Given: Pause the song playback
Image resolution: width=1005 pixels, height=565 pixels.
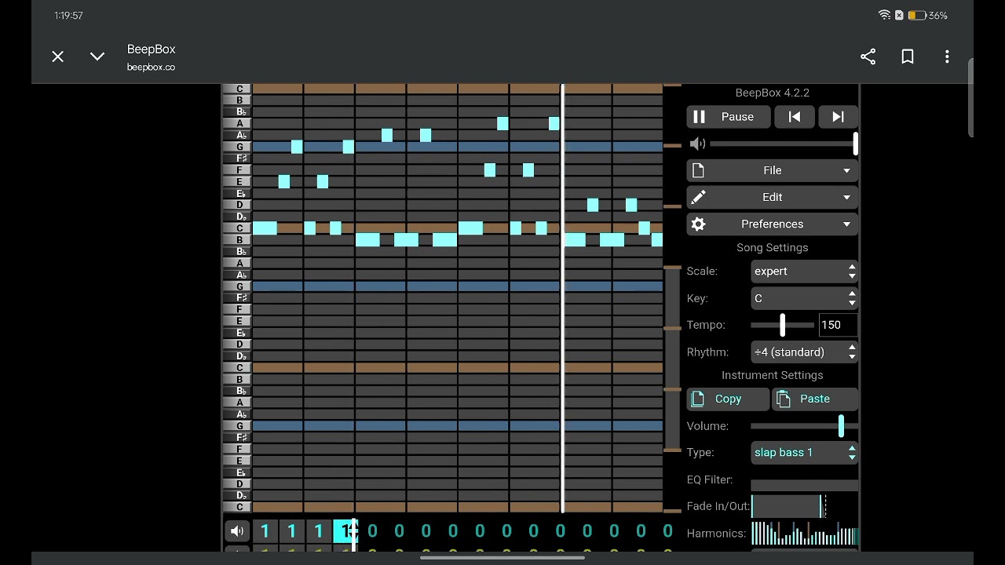Looking at the screenshot, I should coord(728,117).
